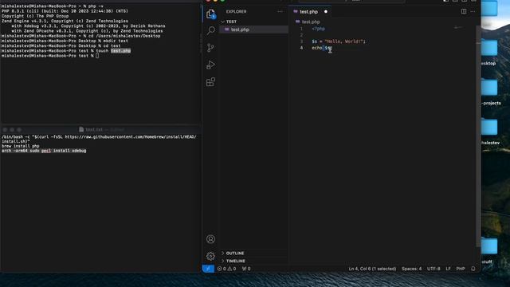Collapse the TEST folder section
510x287 pixels.
[253, 22]
